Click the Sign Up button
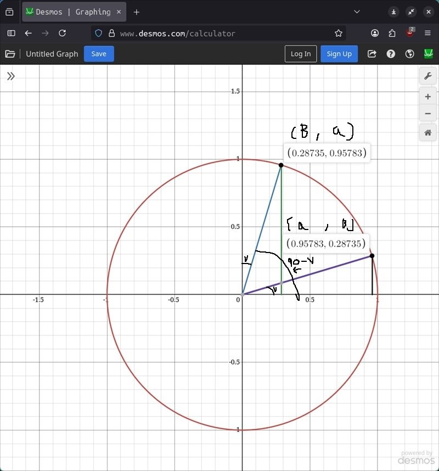The width and height of the screenshot is (439, 471). [x=339, y=54]
